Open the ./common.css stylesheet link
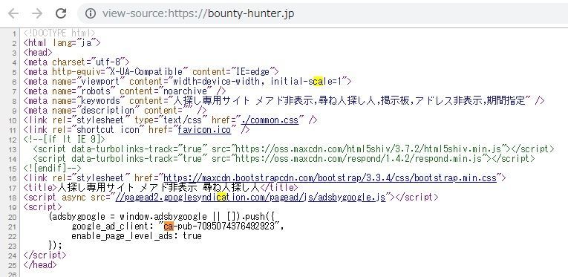Screen dimensions: 568x277 click(x=270, y=120)
